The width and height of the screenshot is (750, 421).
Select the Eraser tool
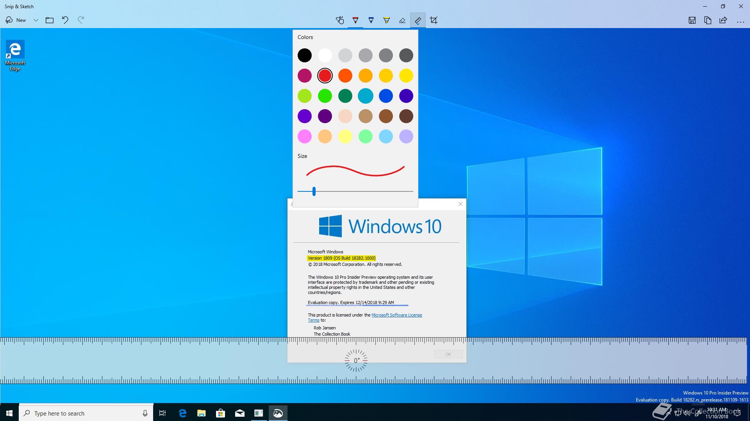(x=402, y=20)
